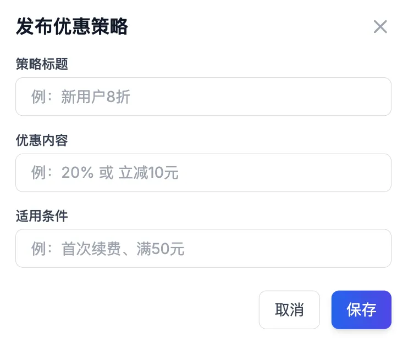This screenshot has height=338, width=408.
Task: Place cursor in the applicable conditions box
Action: (x=203, y=249)
